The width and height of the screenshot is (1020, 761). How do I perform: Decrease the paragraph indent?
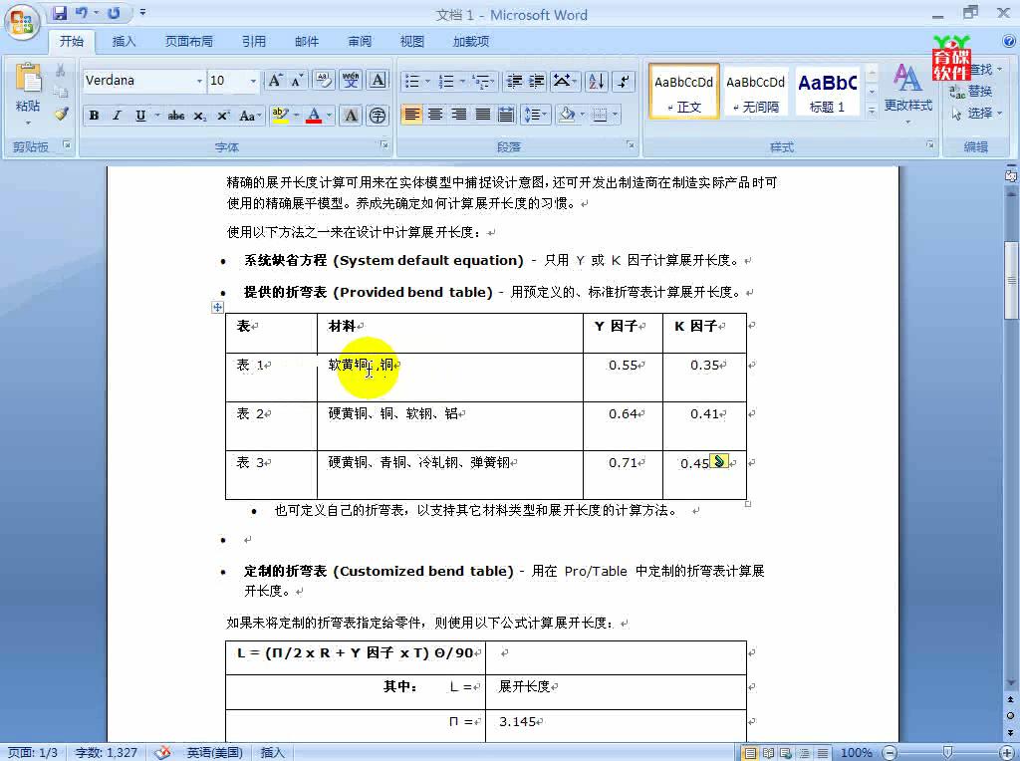(x=514, y=81)
